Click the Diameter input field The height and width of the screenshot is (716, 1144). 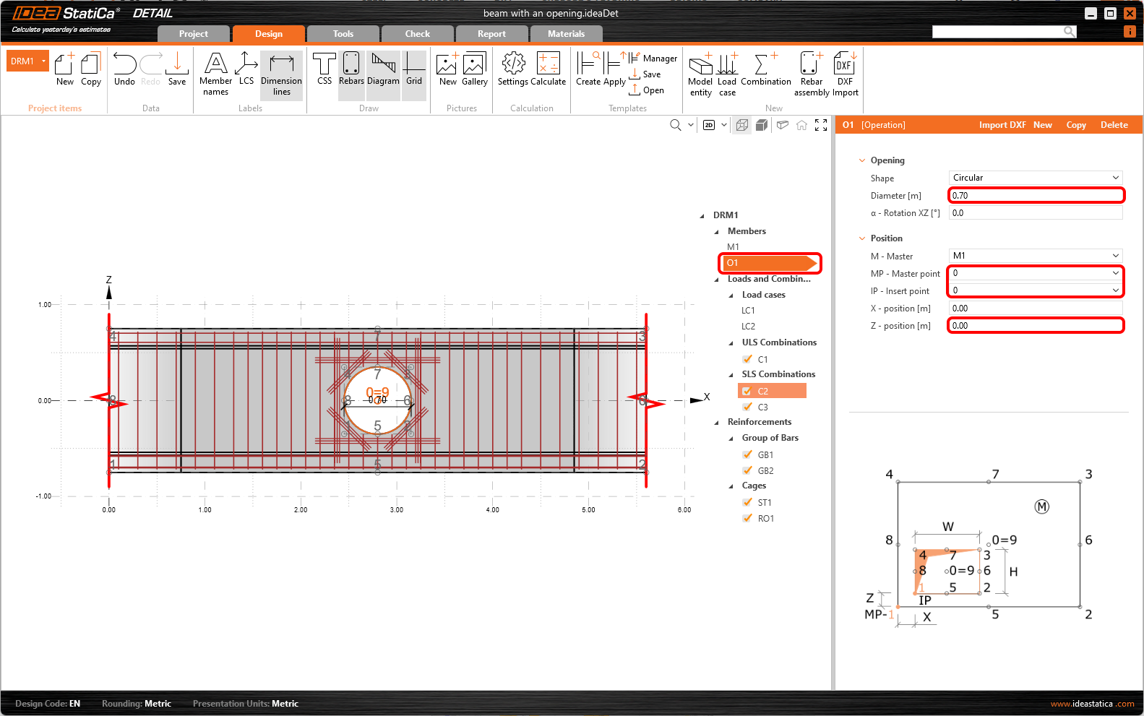(x=1035, y=195)
